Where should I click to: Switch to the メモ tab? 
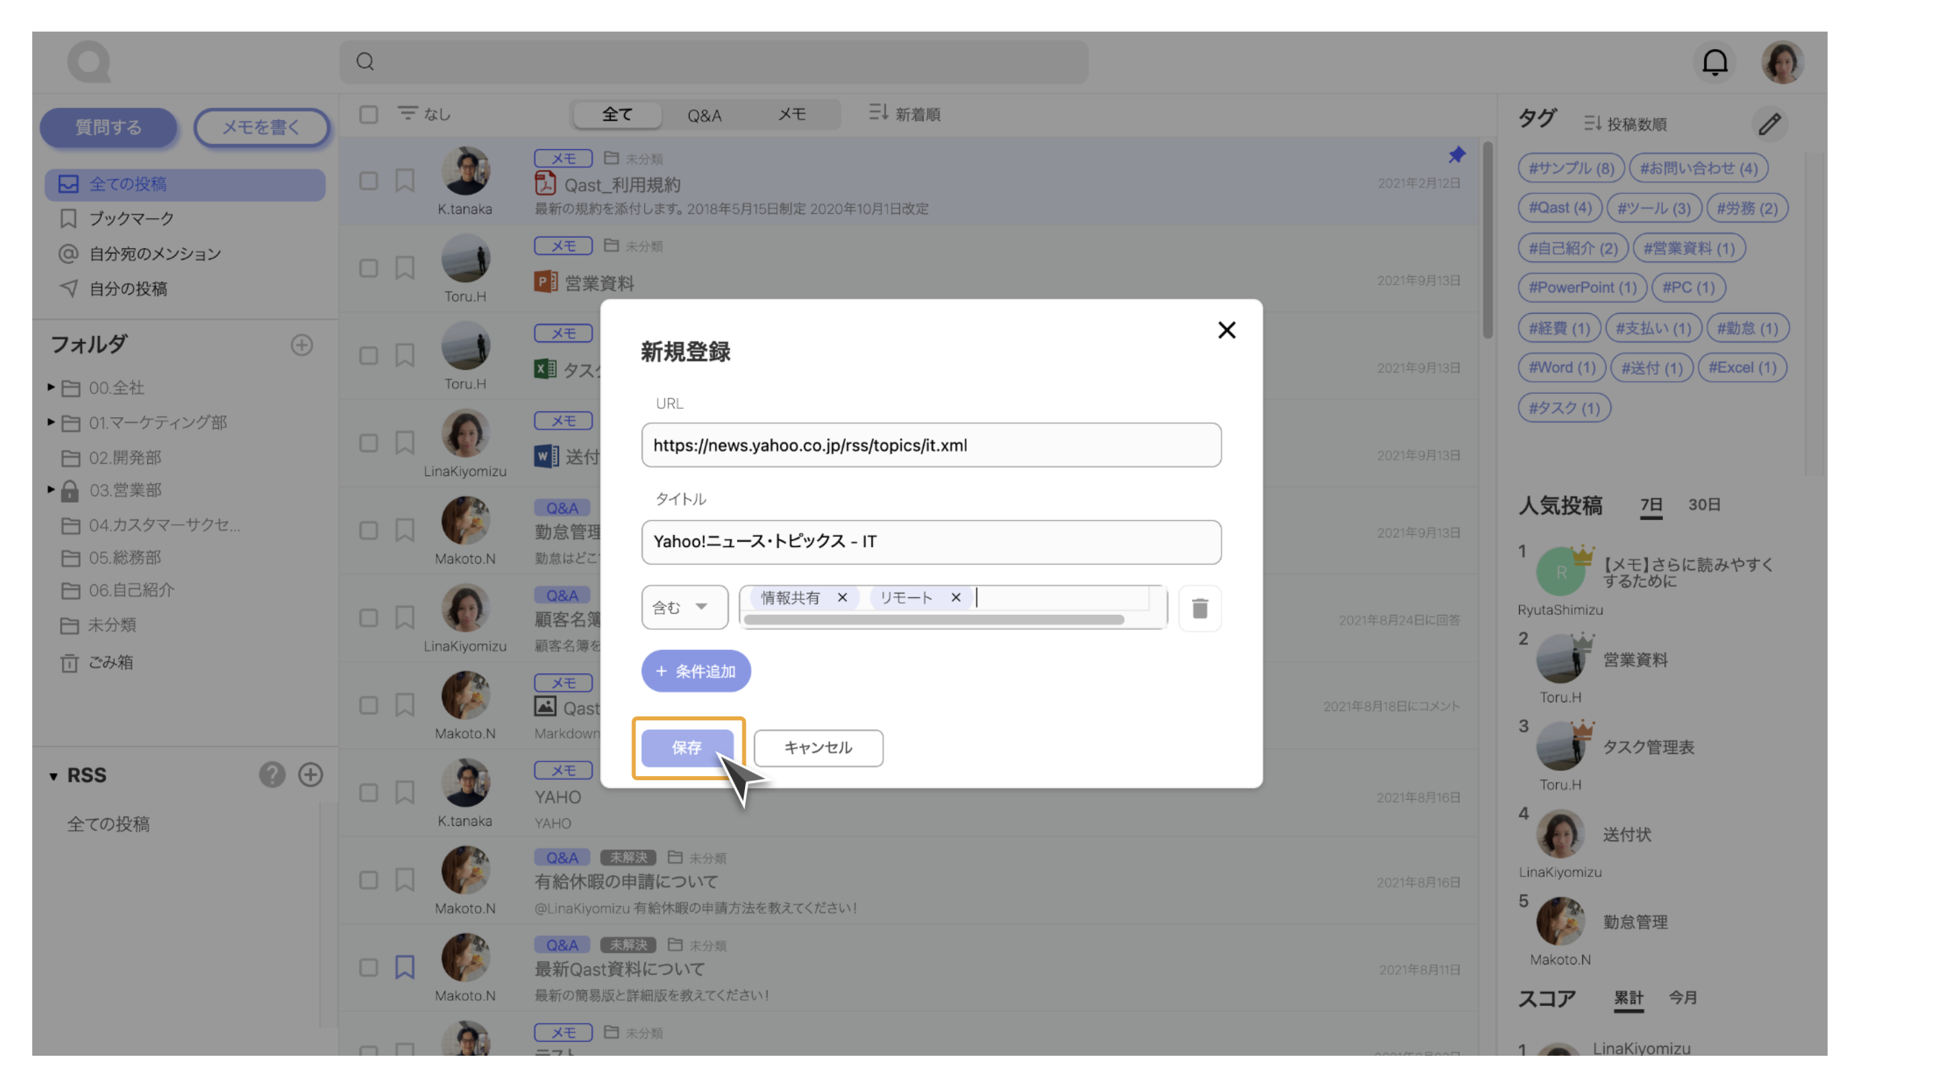pyautogui.click(x=791, y=114)
